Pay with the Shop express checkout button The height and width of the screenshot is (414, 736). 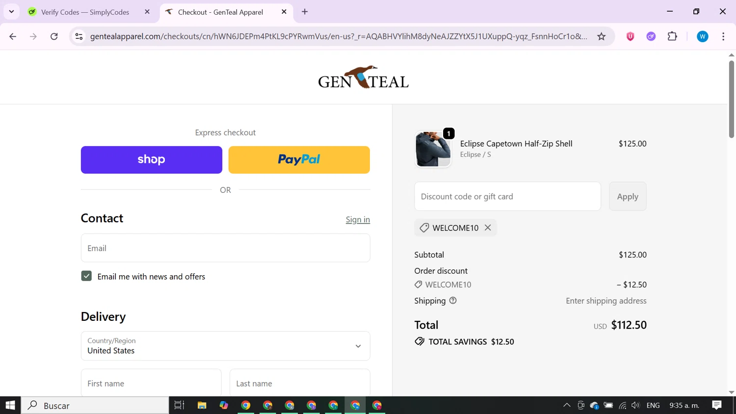pyautogui.click(x=151, y=160)
